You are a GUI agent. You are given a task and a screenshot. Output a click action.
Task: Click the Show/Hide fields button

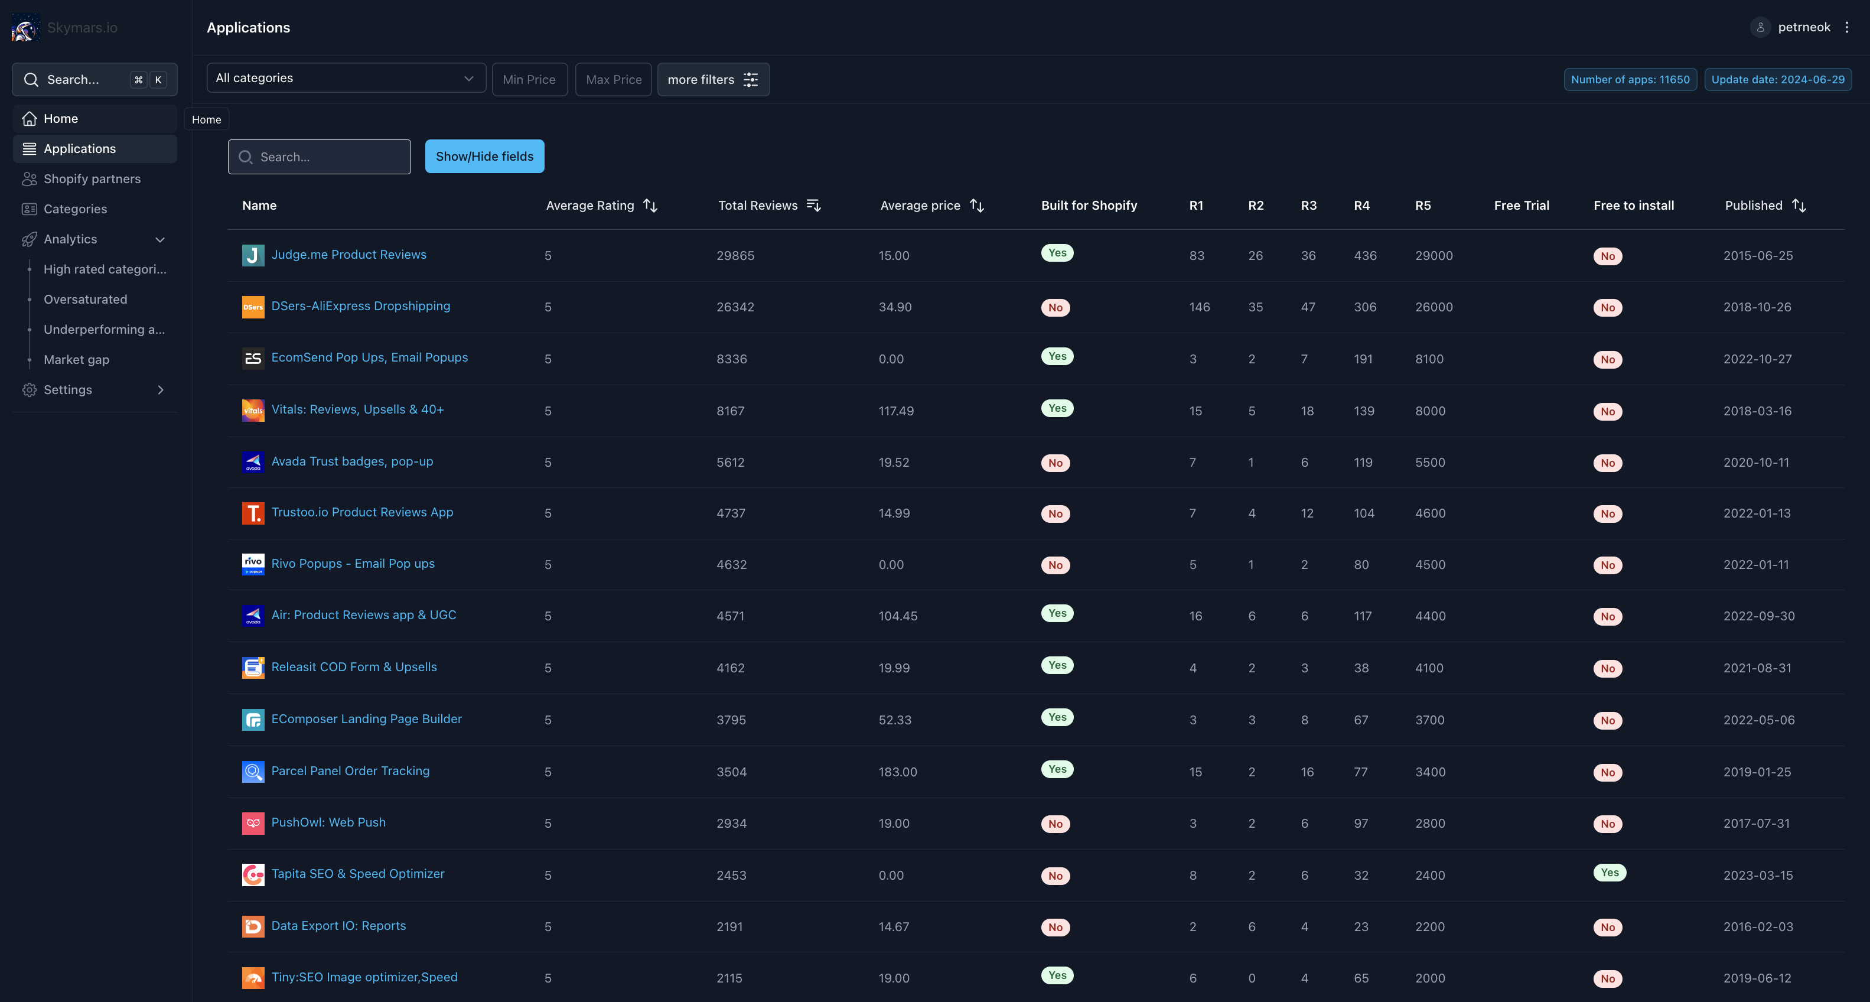click(484, 157)
